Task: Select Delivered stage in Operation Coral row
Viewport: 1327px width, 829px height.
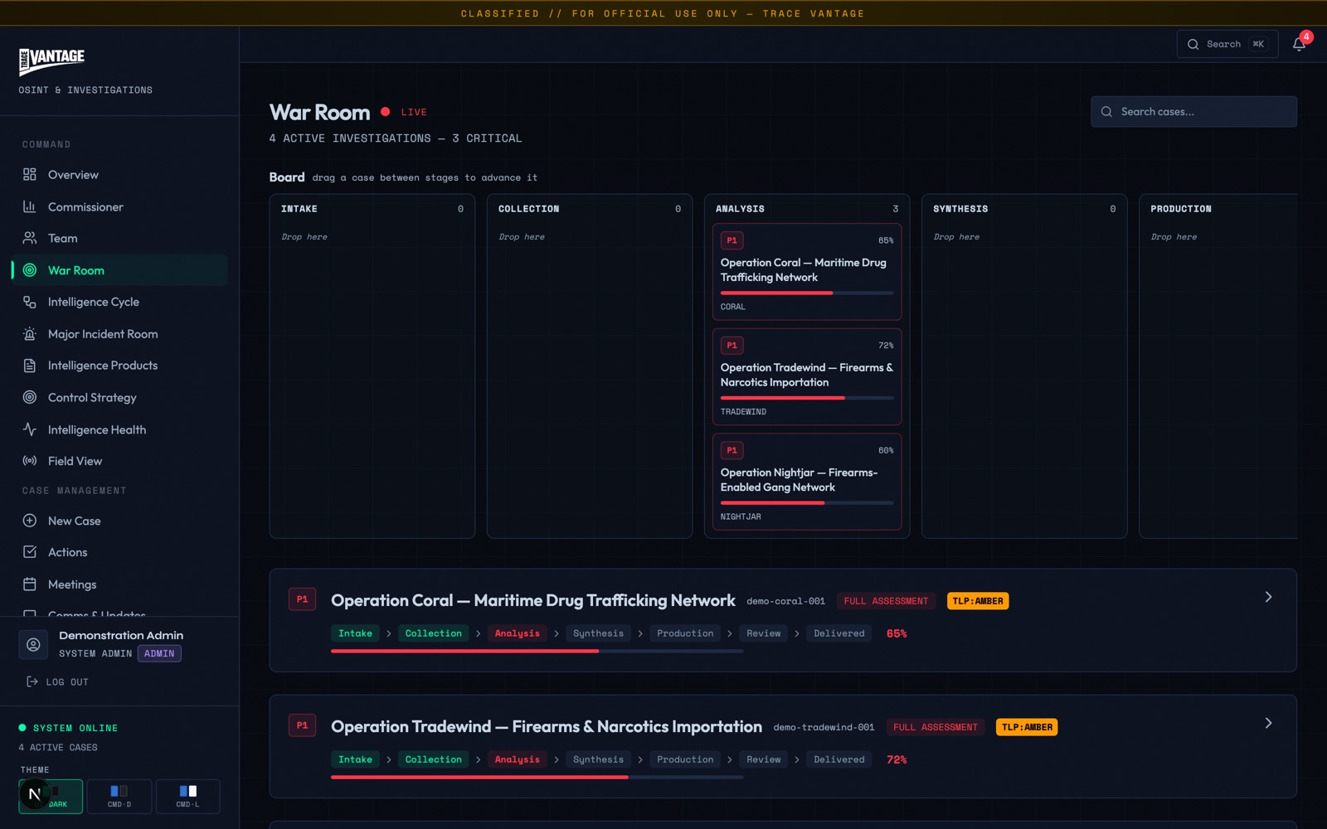Action: (839, 633)
